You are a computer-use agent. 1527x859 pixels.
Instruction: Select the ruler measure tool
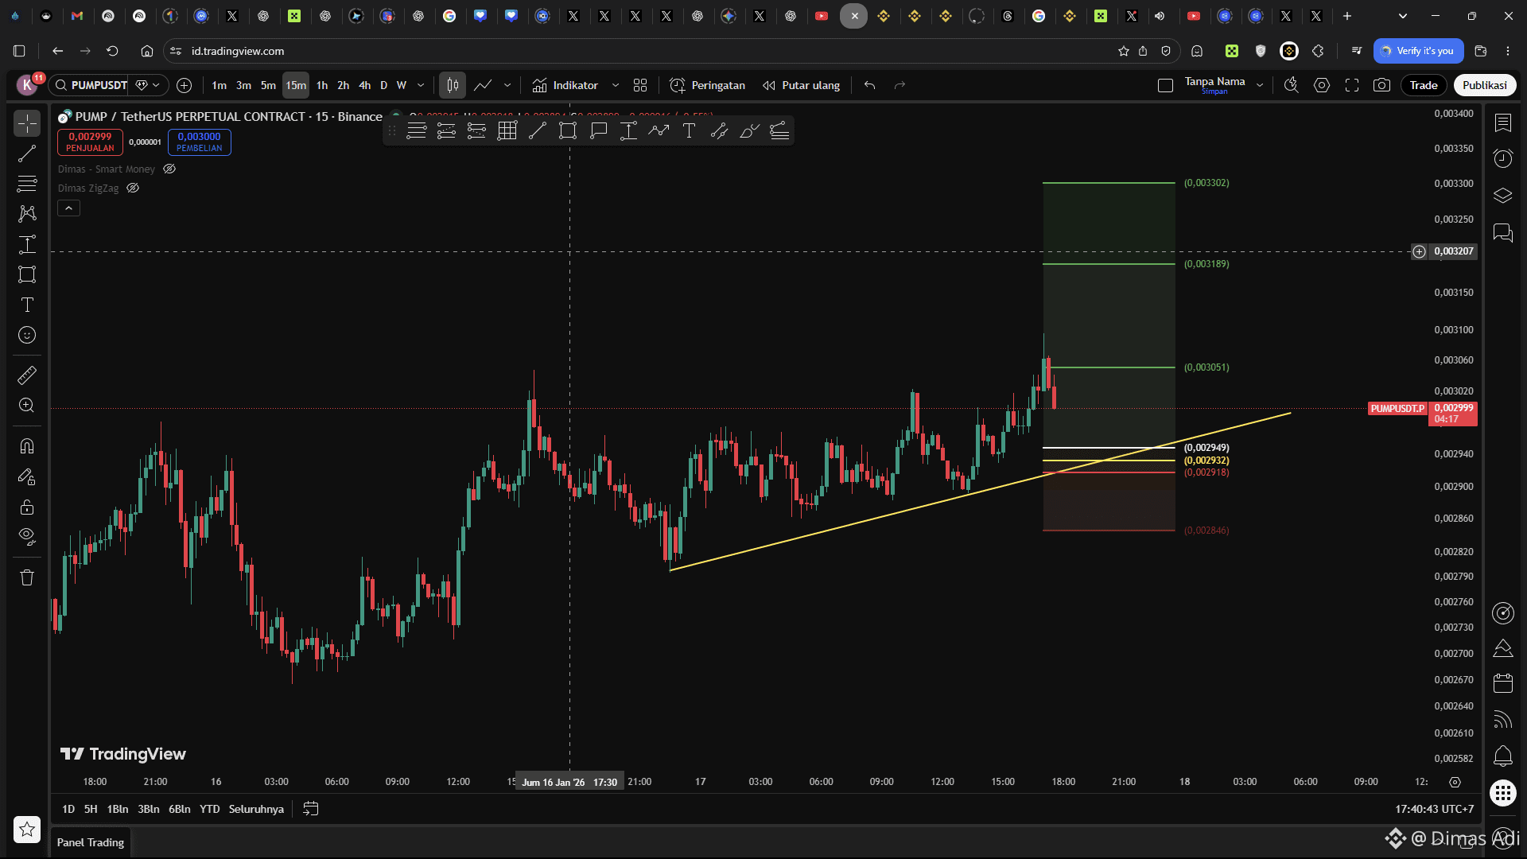pos(27,375)
